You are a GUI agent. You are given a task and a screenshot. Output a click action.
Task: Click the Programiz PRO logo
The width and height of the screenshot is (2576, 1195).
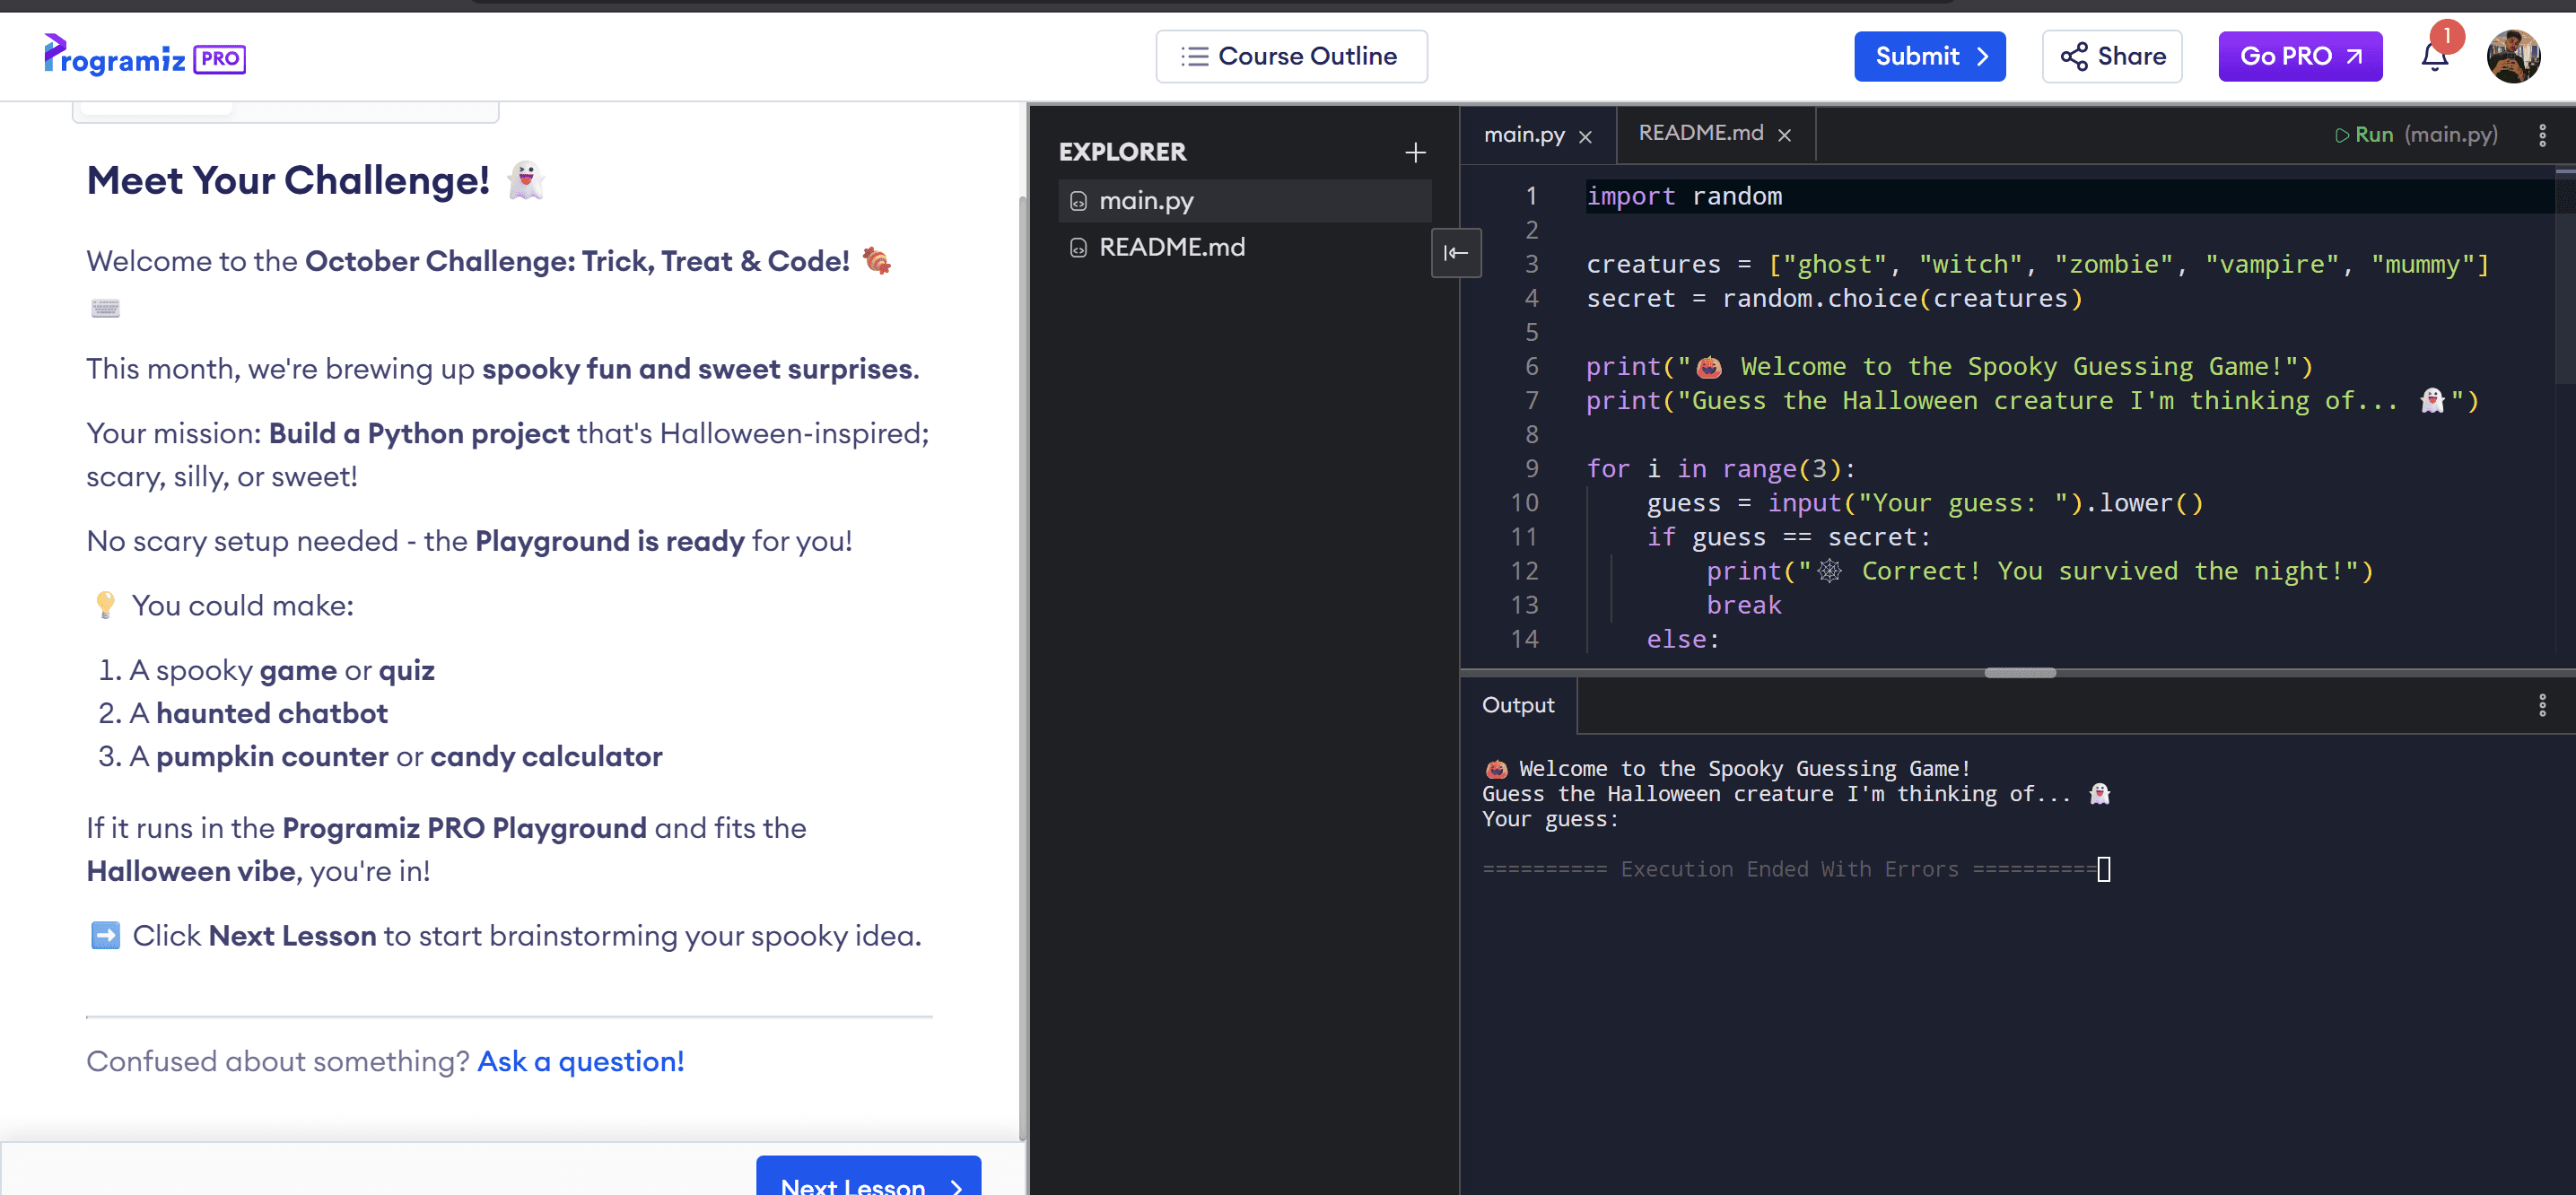point(145,57)
